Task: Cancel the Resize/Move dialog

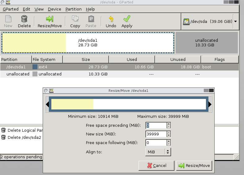Action: pyautogui.click(x=156, y=165)
